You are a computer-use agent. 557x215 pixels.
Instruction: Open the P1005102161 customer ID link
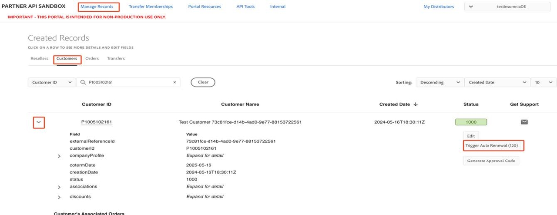[x=97, y=122]
